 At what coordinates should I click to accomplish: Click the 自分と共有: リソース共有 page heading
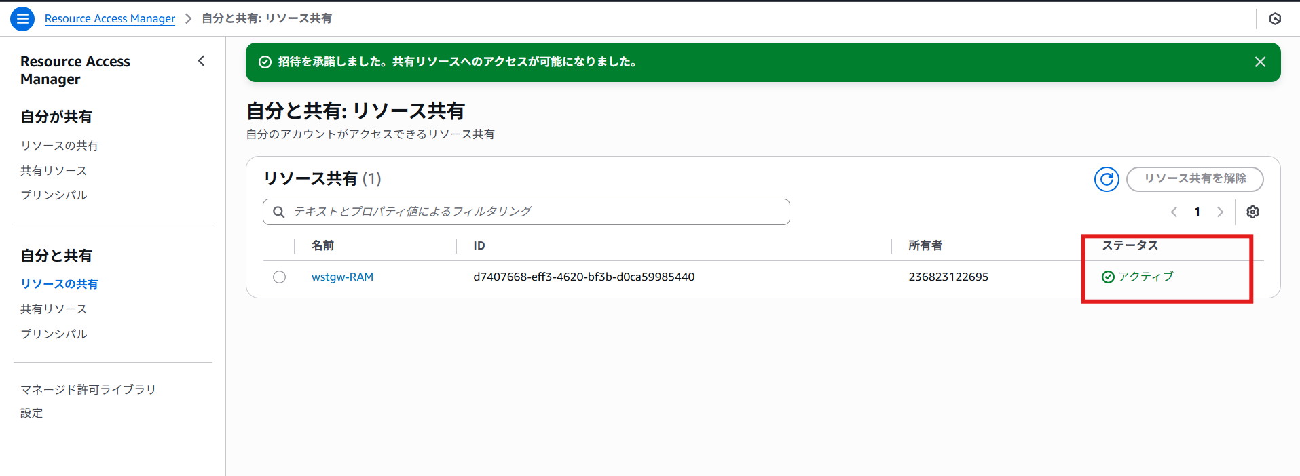(356, 111)
